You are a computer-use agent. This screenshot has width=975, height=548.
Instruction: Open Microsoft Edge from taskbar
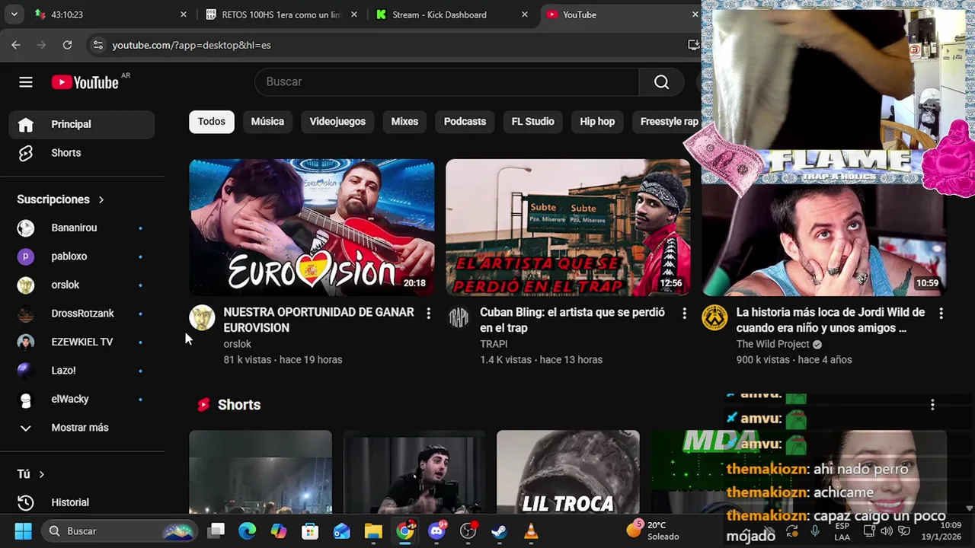248,531
